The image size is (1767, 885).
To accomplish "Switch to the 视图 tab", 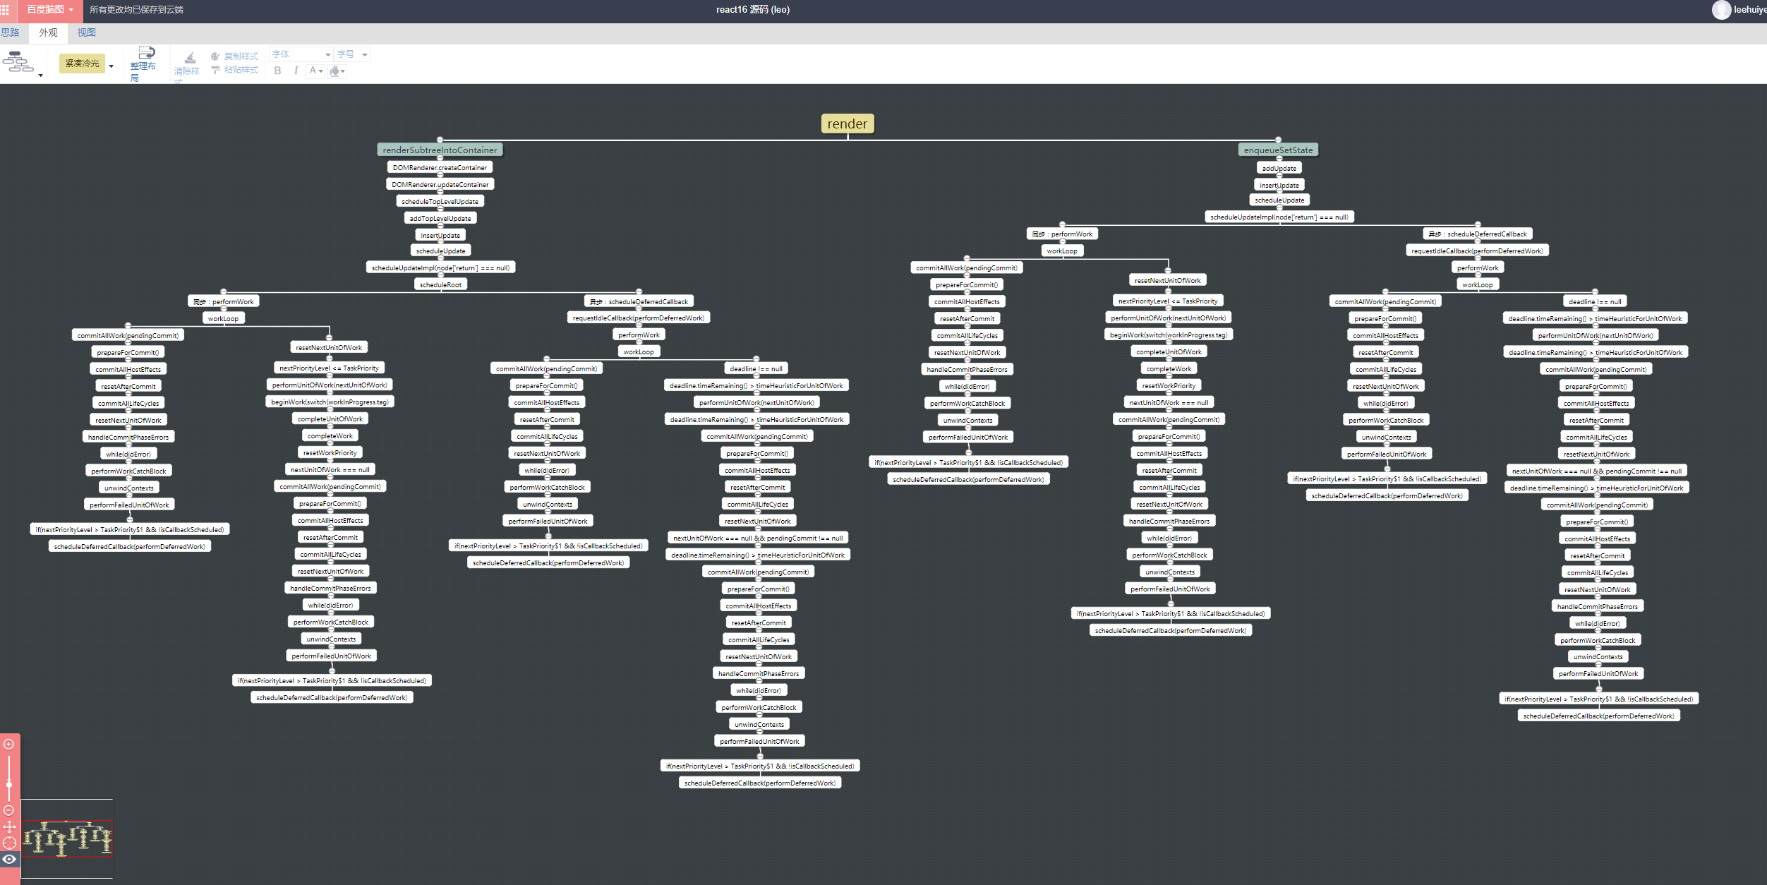I will click(x=86, y=32).
